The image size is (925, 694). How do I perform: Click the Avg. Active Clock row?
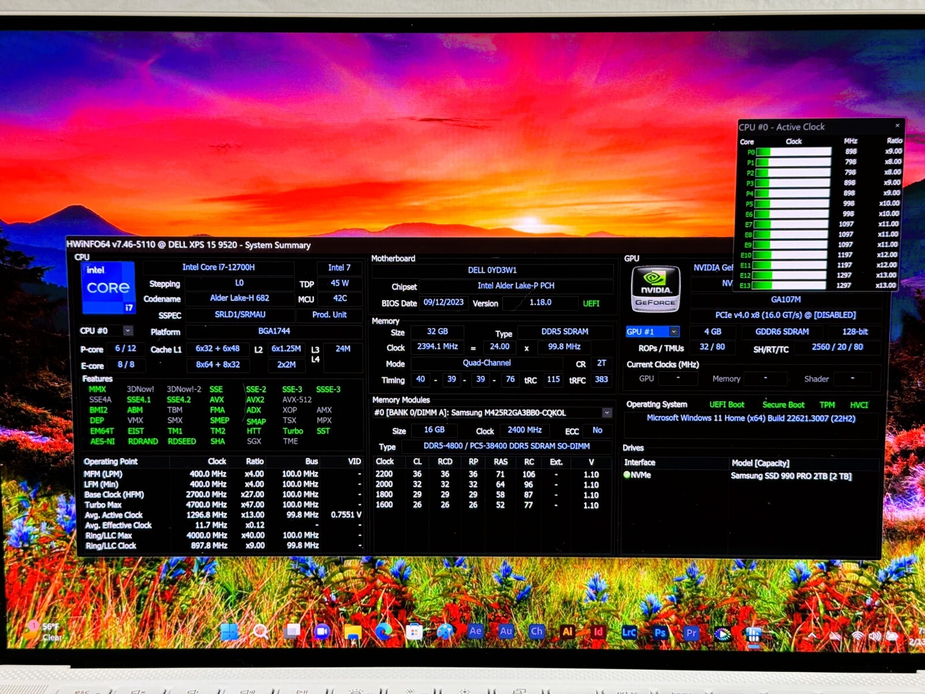(x=223, y=515)
